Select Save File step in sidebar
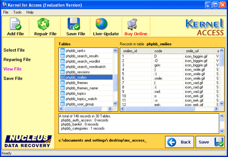Viewport: 228px width, 157px height. pyautogui.click(x=13, y=78)
